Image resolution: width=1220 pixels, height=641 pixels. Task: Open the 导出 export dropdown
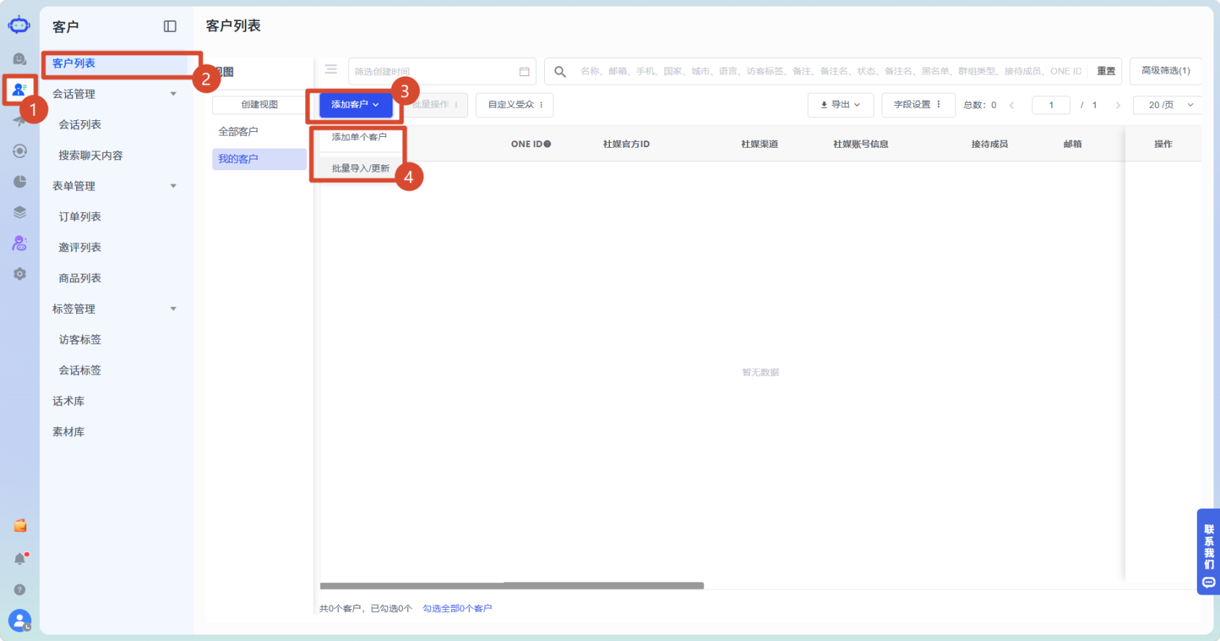pos(840,105)
